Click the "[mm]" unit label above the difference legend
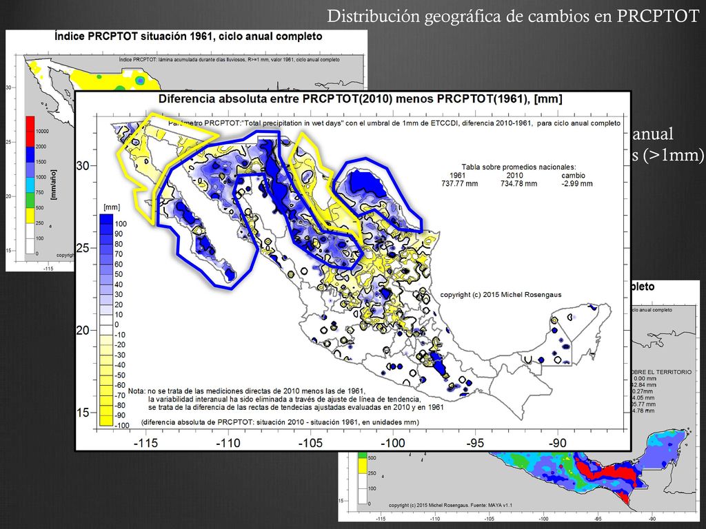 coord(112,207)
